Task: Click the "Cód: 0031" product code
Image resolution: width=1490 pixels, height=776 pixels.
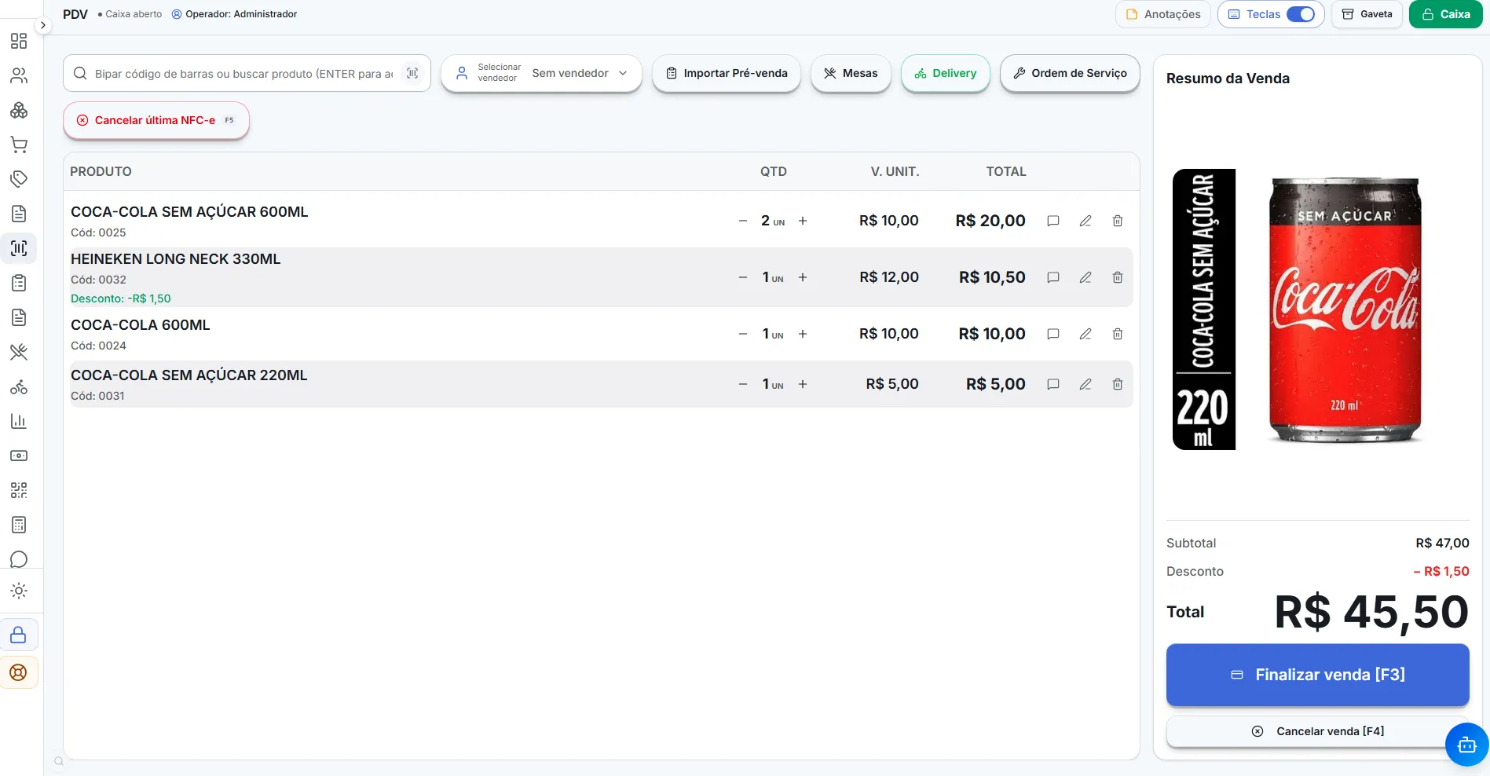Action: 97,396
